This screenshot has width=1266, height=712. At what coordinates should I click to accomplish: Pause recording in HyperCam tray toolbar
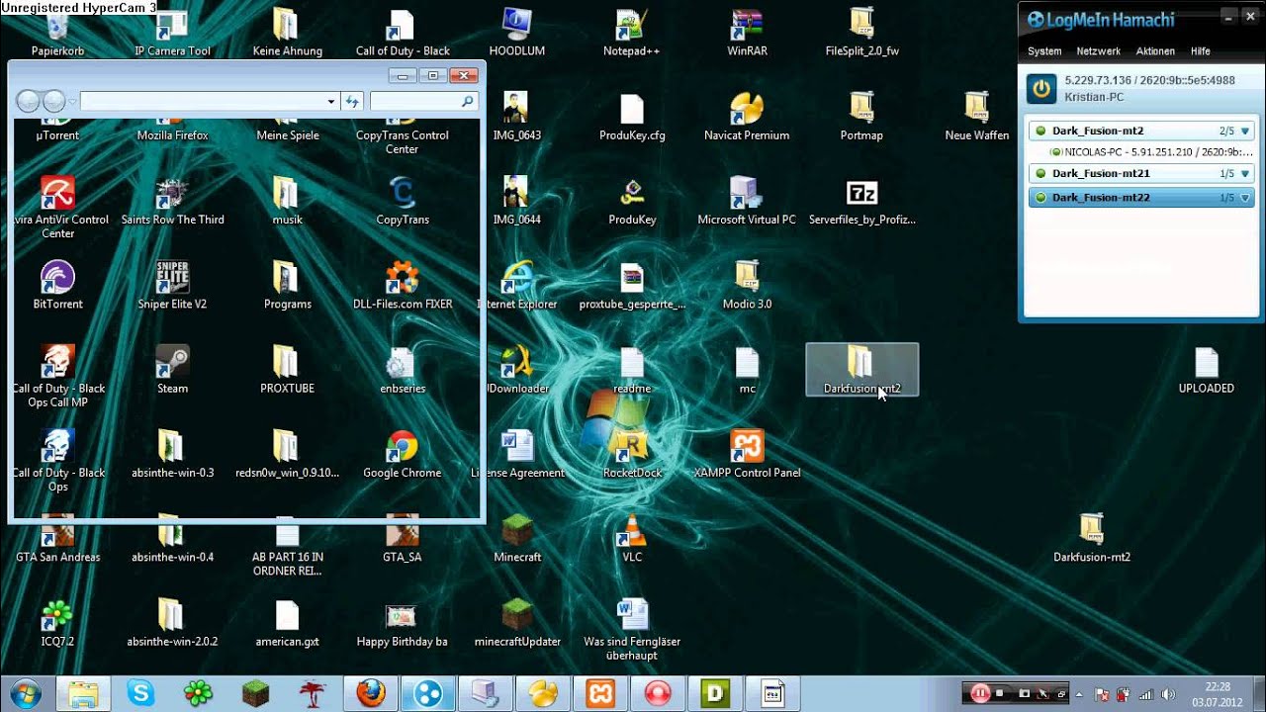[x=980, y=693]
